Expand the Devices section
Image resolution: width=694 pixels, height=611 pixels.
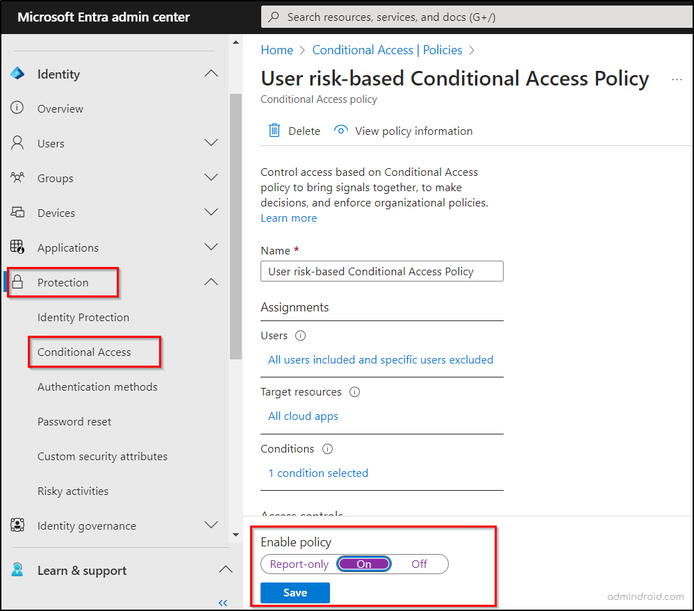tap(210, 212)
